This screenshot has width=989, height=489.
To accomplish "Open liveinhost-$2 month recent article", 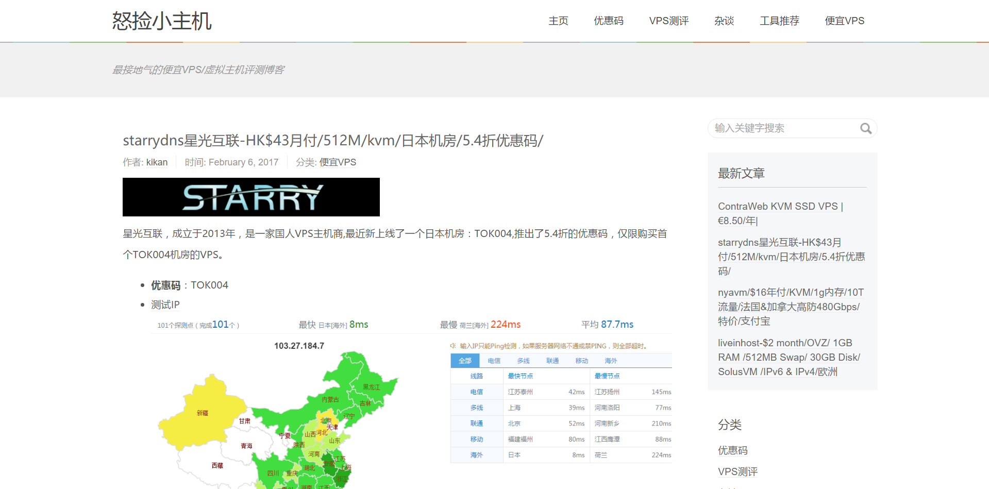I will [x=789, y=357].
